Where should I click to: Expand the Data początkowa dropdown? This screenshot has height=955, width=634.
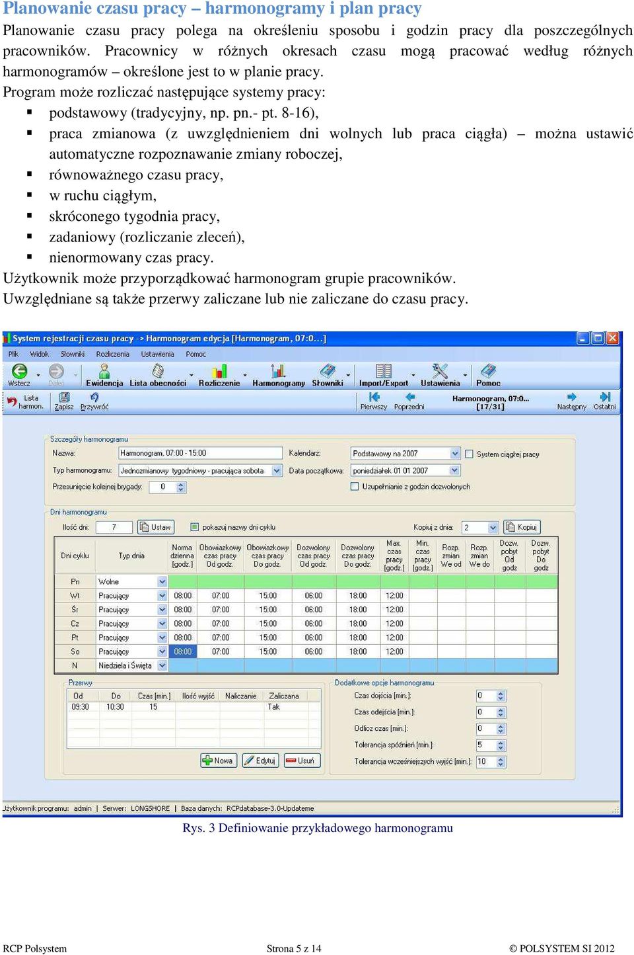454,470
